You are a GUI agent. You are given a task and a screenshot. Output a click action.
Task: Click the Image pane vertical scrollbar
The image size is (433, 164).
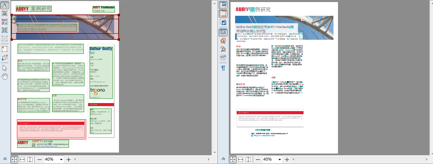(215, 77)
